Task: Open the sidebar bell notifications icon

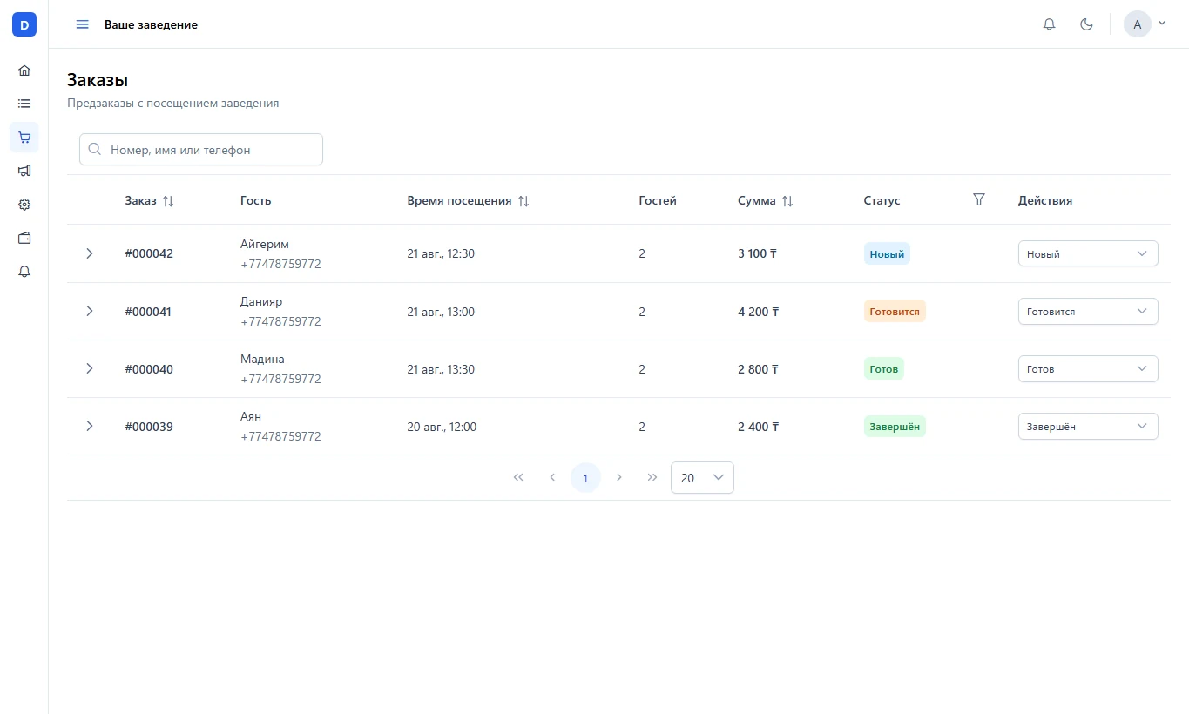Action: [24, 272]
